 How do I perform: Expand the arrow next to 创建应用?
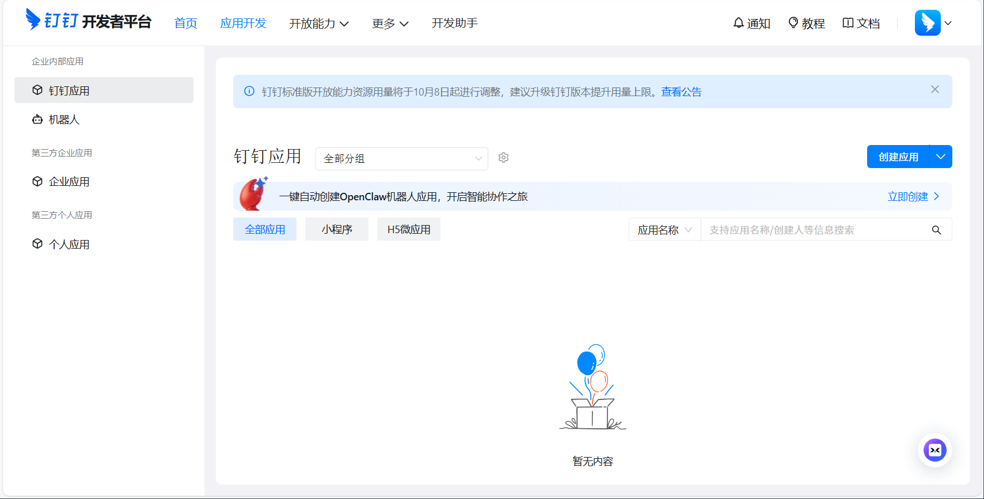(940, 157)
